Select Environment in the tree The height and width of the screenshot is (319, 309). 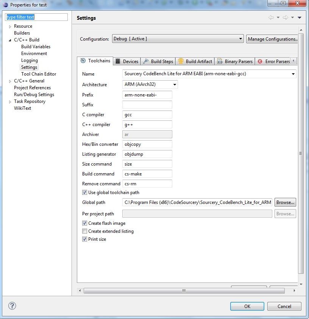coord(34,54)
